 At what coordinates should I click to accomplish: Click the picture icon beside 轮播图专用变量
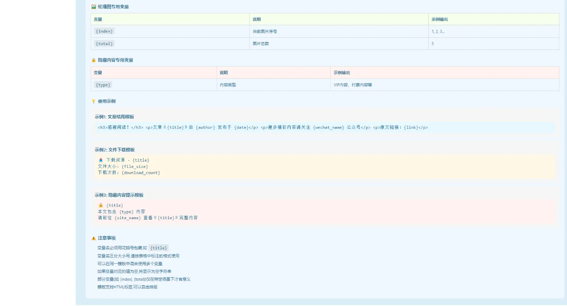point(94,7)
